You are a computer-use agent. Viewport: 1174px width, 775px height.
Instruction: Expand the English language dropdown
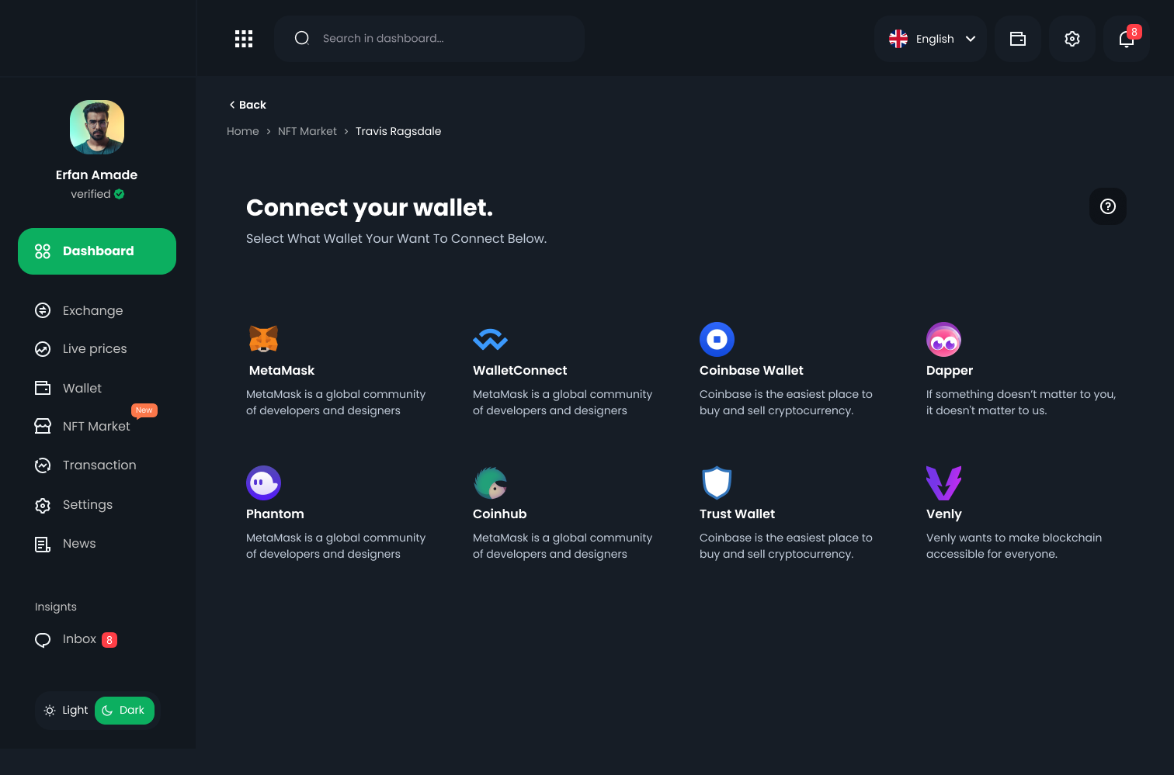pos(930,39)
